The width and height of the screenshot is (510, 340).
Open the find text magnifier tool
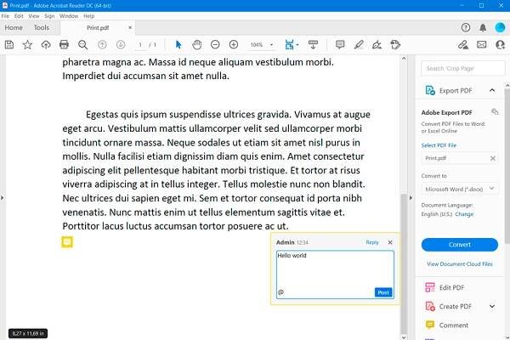(x=82, y=44)
